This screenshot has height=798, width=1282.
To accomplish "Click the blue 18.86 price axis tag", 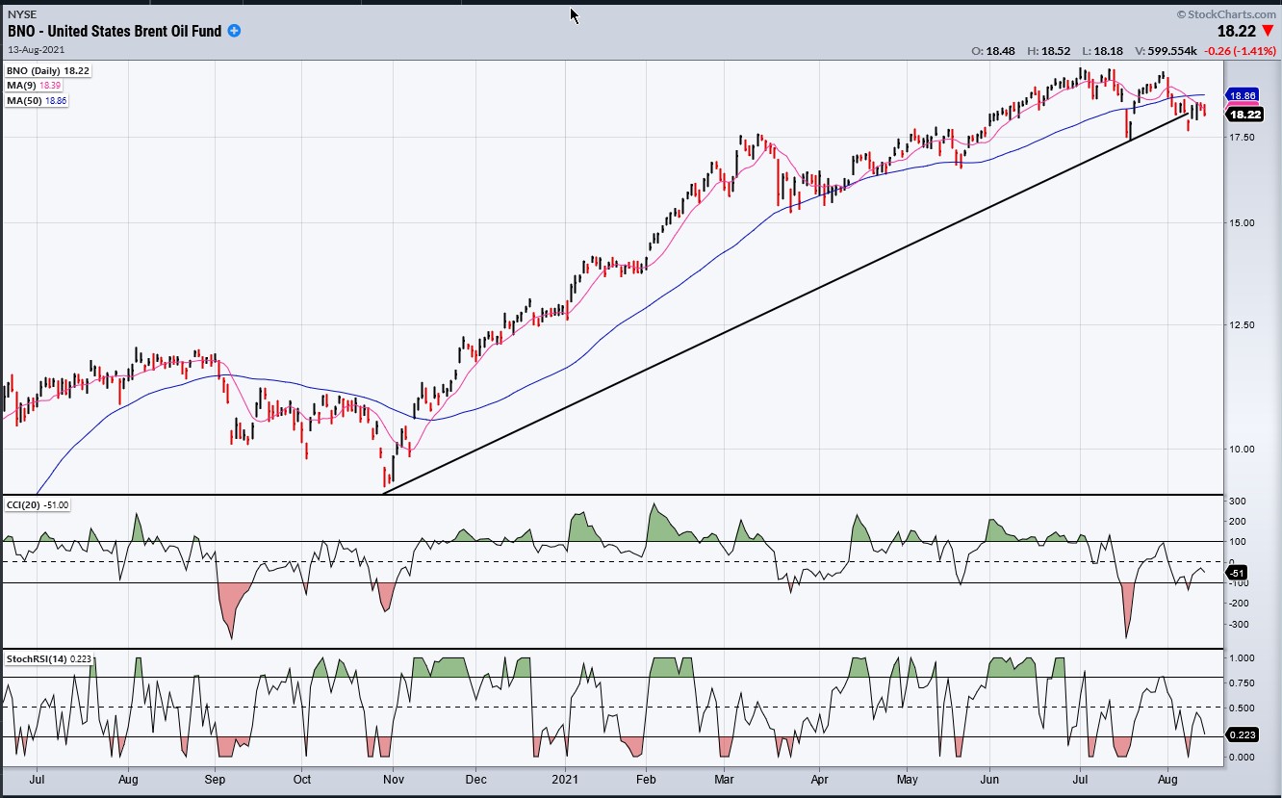I will pyautogui.click(x=1242, y=96).
